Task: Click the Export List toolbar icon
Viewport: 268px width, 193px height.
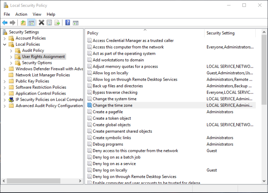Action: coord(57,23)
